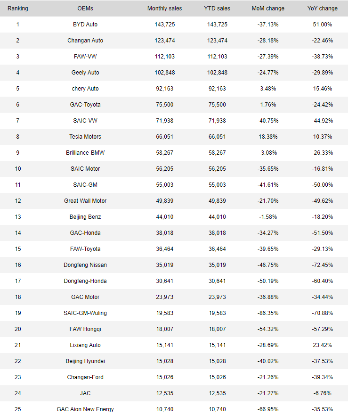Click the Brilliance-BMW OEM name
Image resolution: width=348 pixels, height=415 pixels.
[85, 153]
